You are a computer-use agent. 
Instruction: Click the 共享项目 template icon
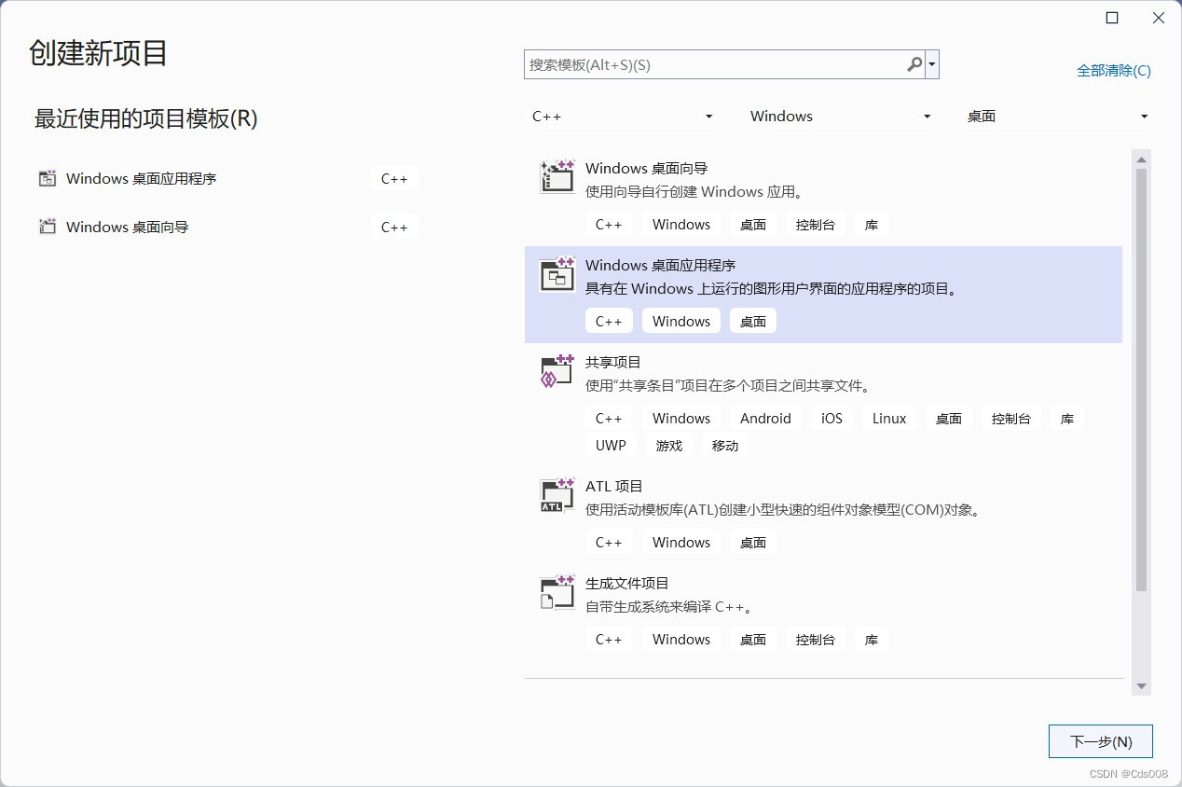(556, 369)
